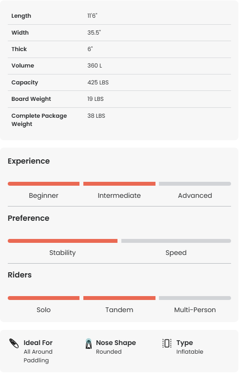Click the Nose Shape heading text
Viewport: 241px width, 374px height.
(116, 343)
